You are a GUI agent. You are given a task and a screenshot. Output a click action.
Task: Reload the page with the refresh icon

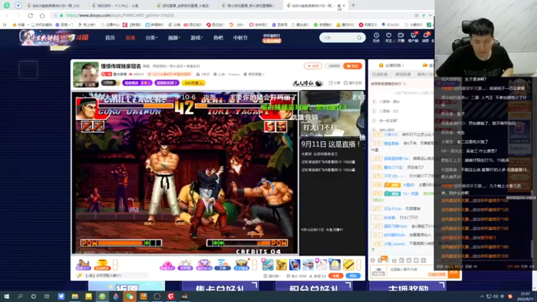click(30, 15)
